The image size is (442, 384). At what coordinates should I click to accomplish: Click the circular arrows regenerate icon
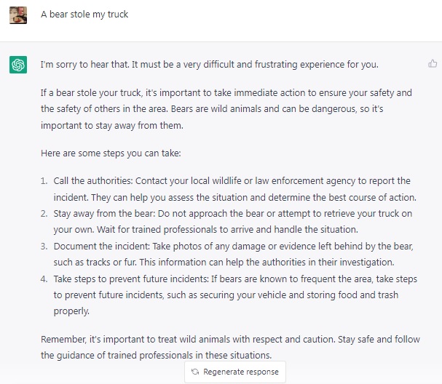(195, 372)
